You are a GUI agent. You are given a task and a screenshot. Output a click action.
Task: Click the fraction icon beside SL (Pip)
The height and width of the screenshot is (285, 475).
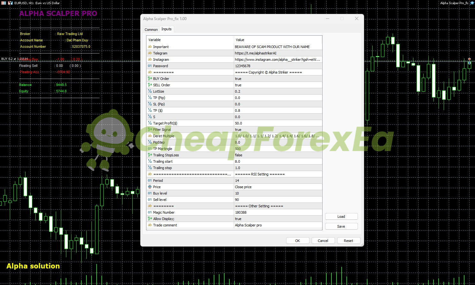pos(150,104)
